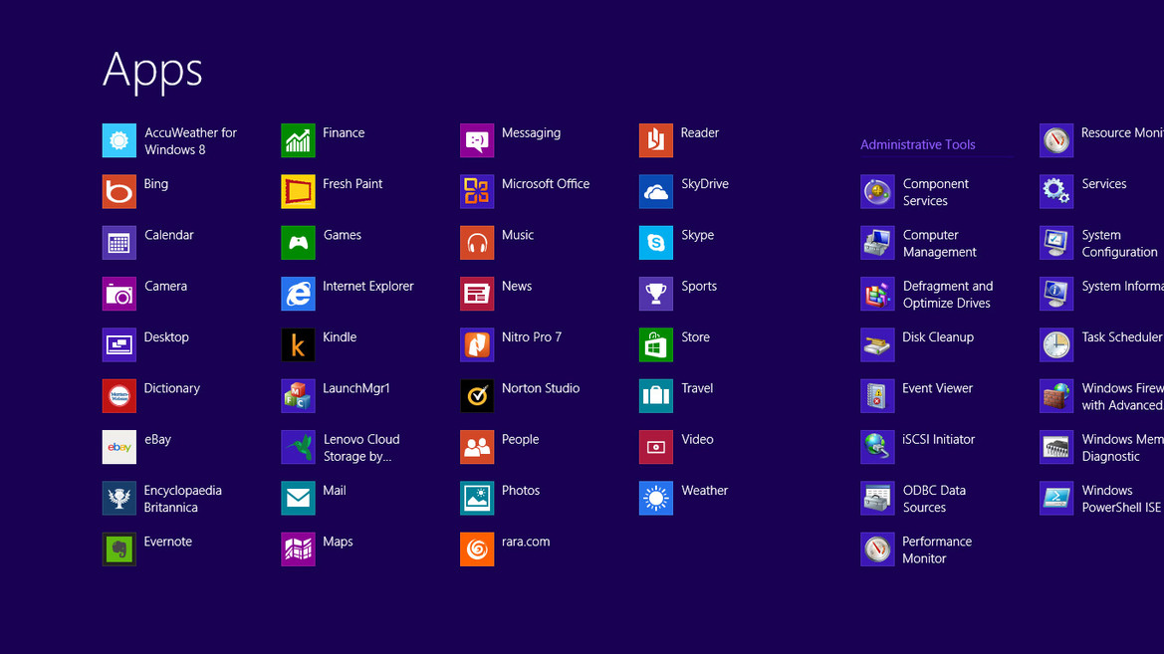Open the Kindle app icon
This screenshot has width=1164, height=654.
[298, 345]
